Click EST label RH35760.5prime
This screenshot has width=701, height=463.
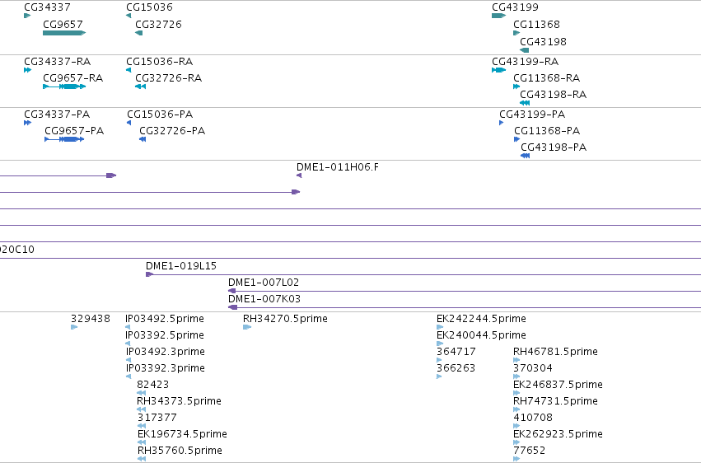pos(180,451)
